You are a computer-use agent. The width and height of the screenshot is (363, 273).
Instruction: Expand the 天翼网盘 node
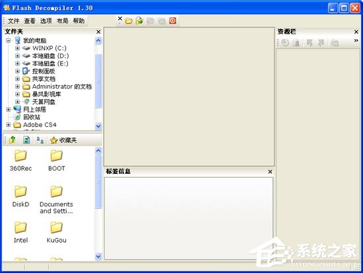coord(17,102)
